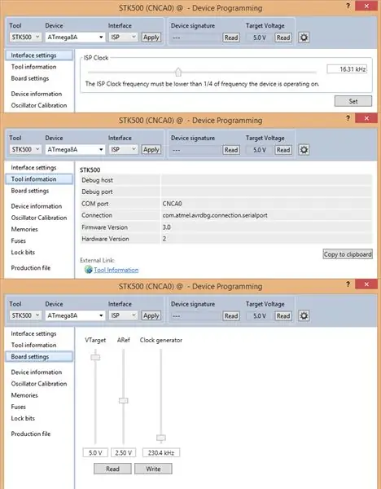Click gear icon in the Tool information window
Screen dimensions: 381x489
point(304,150)
